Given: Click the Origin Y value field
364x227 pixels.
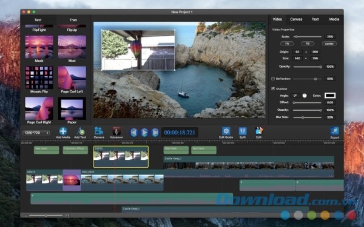Looking at the screenshot, I should click(315, 51).
